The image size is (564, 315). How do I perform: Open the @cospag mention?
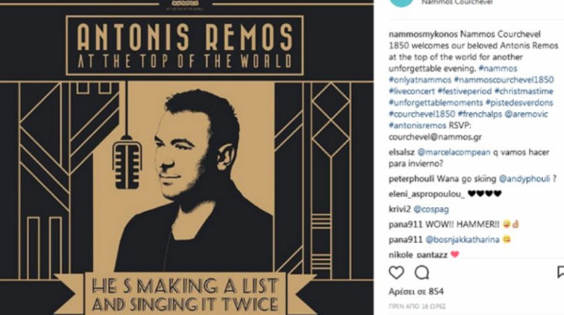(x=431, y=209)
